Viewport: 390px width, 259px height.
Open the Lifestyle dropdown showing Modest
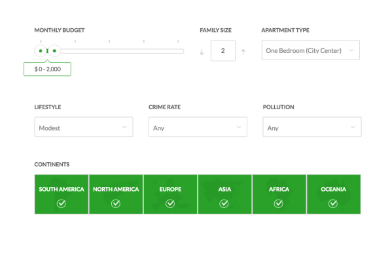(84, 127)
